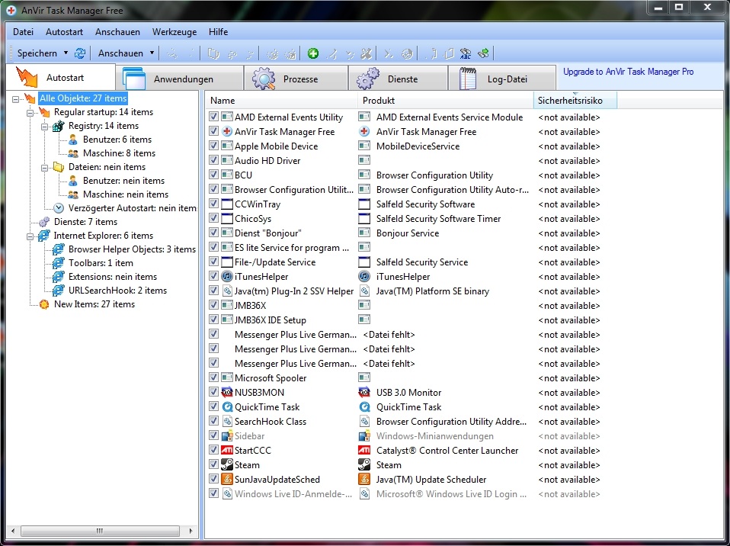Select the Maschine: 8 items tree entry

[119, 153]
